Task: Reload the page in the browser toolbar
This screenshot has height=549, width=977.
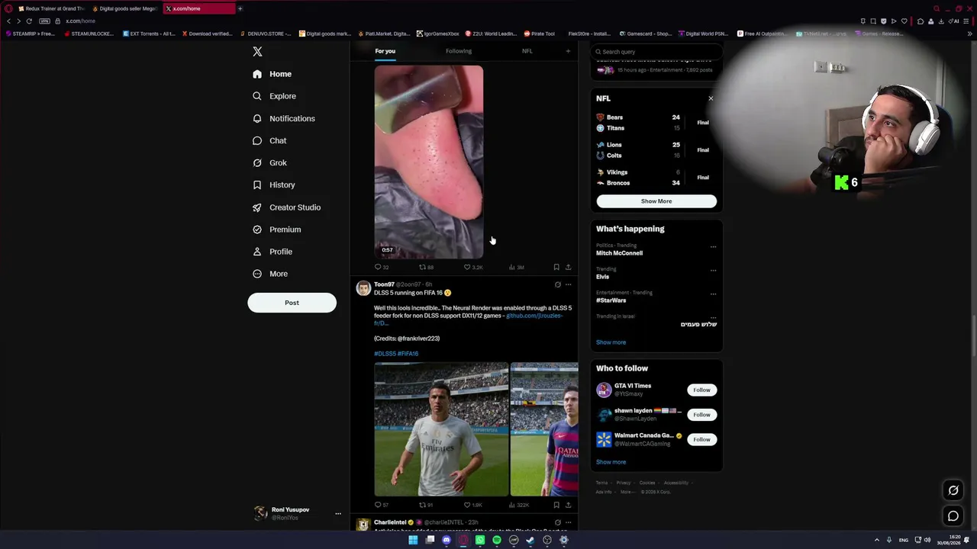Action: [x=29, y=21]
